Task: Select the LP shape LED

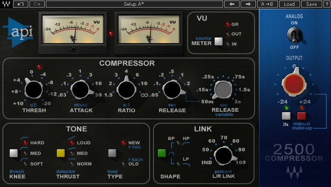Action: pos(178,164)
